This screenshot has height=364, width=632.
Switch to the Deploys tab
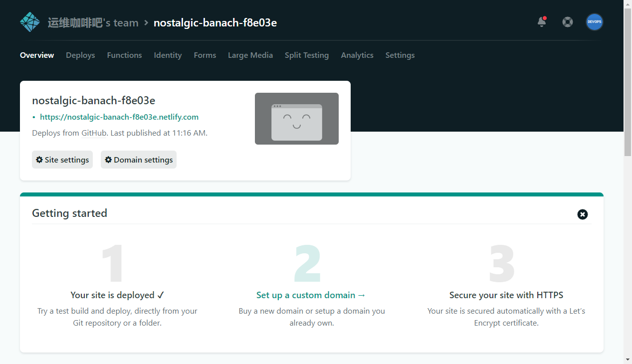point(80,55)
